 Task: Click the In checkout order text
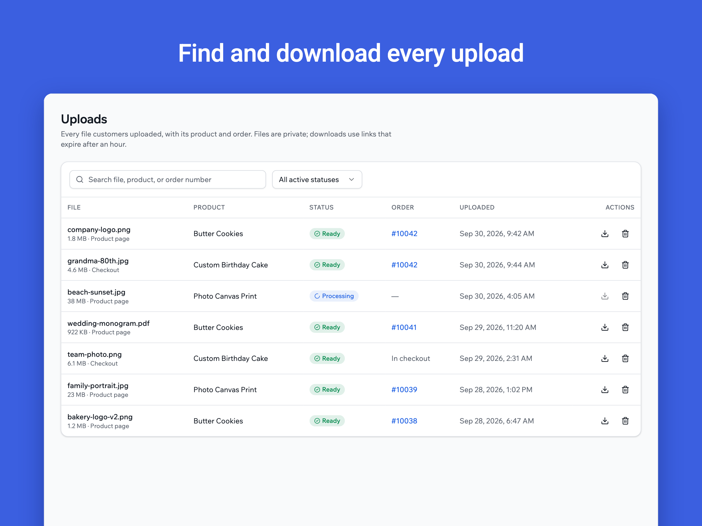pos(410,358)
